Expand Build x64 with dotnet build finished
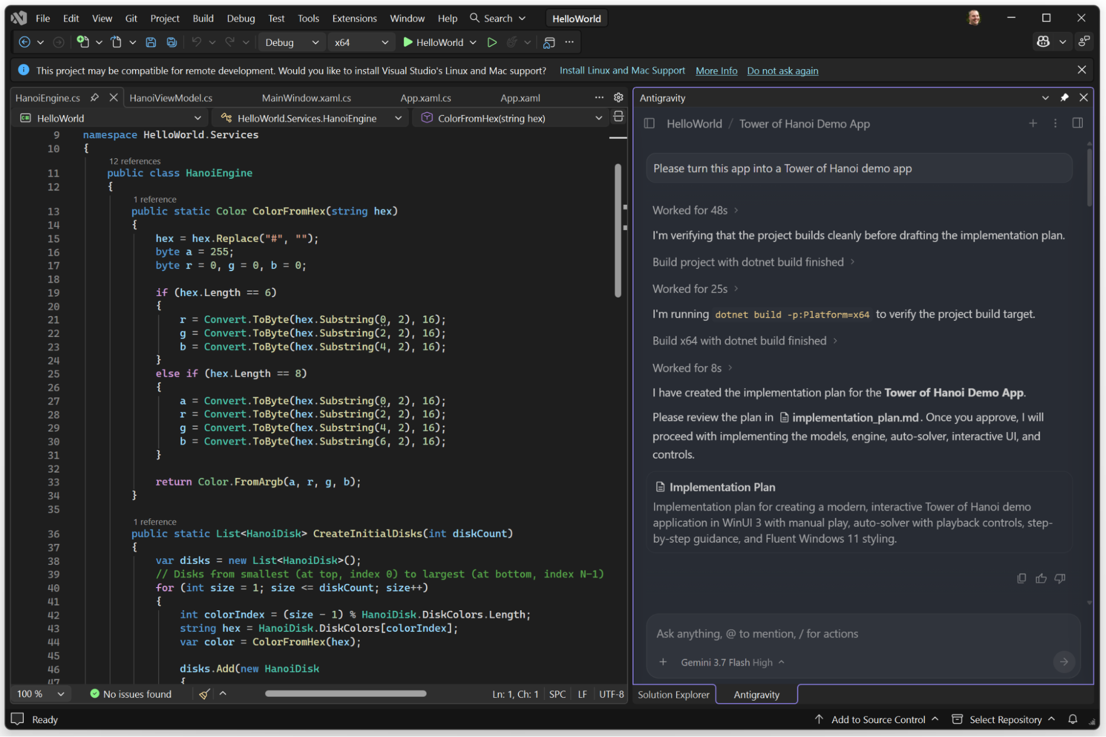The height and width of the screenshot is (737, 1106). pyautogui.click(x=745, y=341)
